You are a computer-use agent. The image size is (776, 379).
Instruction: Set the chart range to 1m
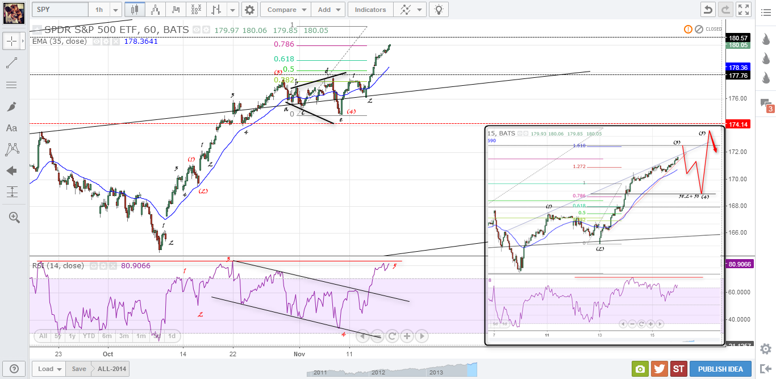click(141, 336)
